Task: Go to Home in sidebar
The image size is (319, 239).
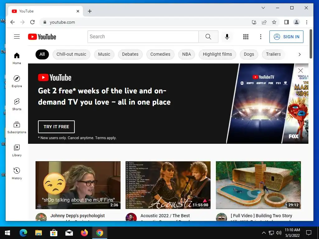Action: pos(17,59)
